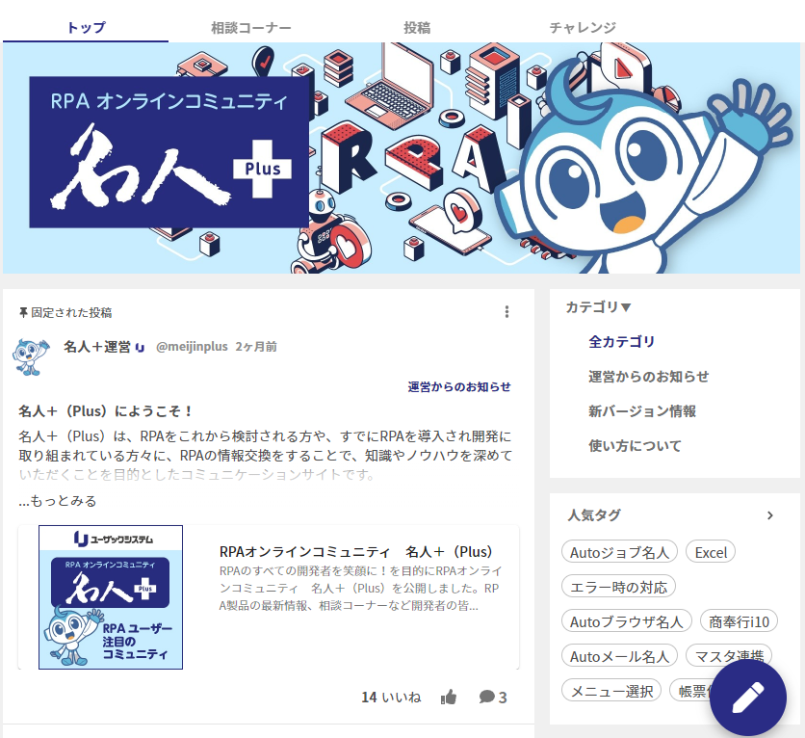Click the 人気タグ heading
The width and height of the screenshot is (805, 738).
point(594,514)
